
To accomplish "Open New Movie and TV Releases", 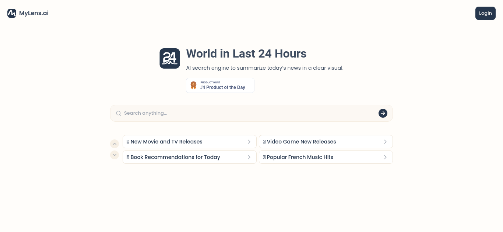I will [x=190, y=142].
